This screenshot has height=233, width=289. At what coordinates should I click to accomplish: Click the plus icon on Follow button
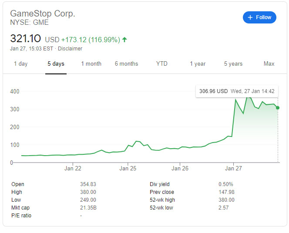click(x=250, y=17)
